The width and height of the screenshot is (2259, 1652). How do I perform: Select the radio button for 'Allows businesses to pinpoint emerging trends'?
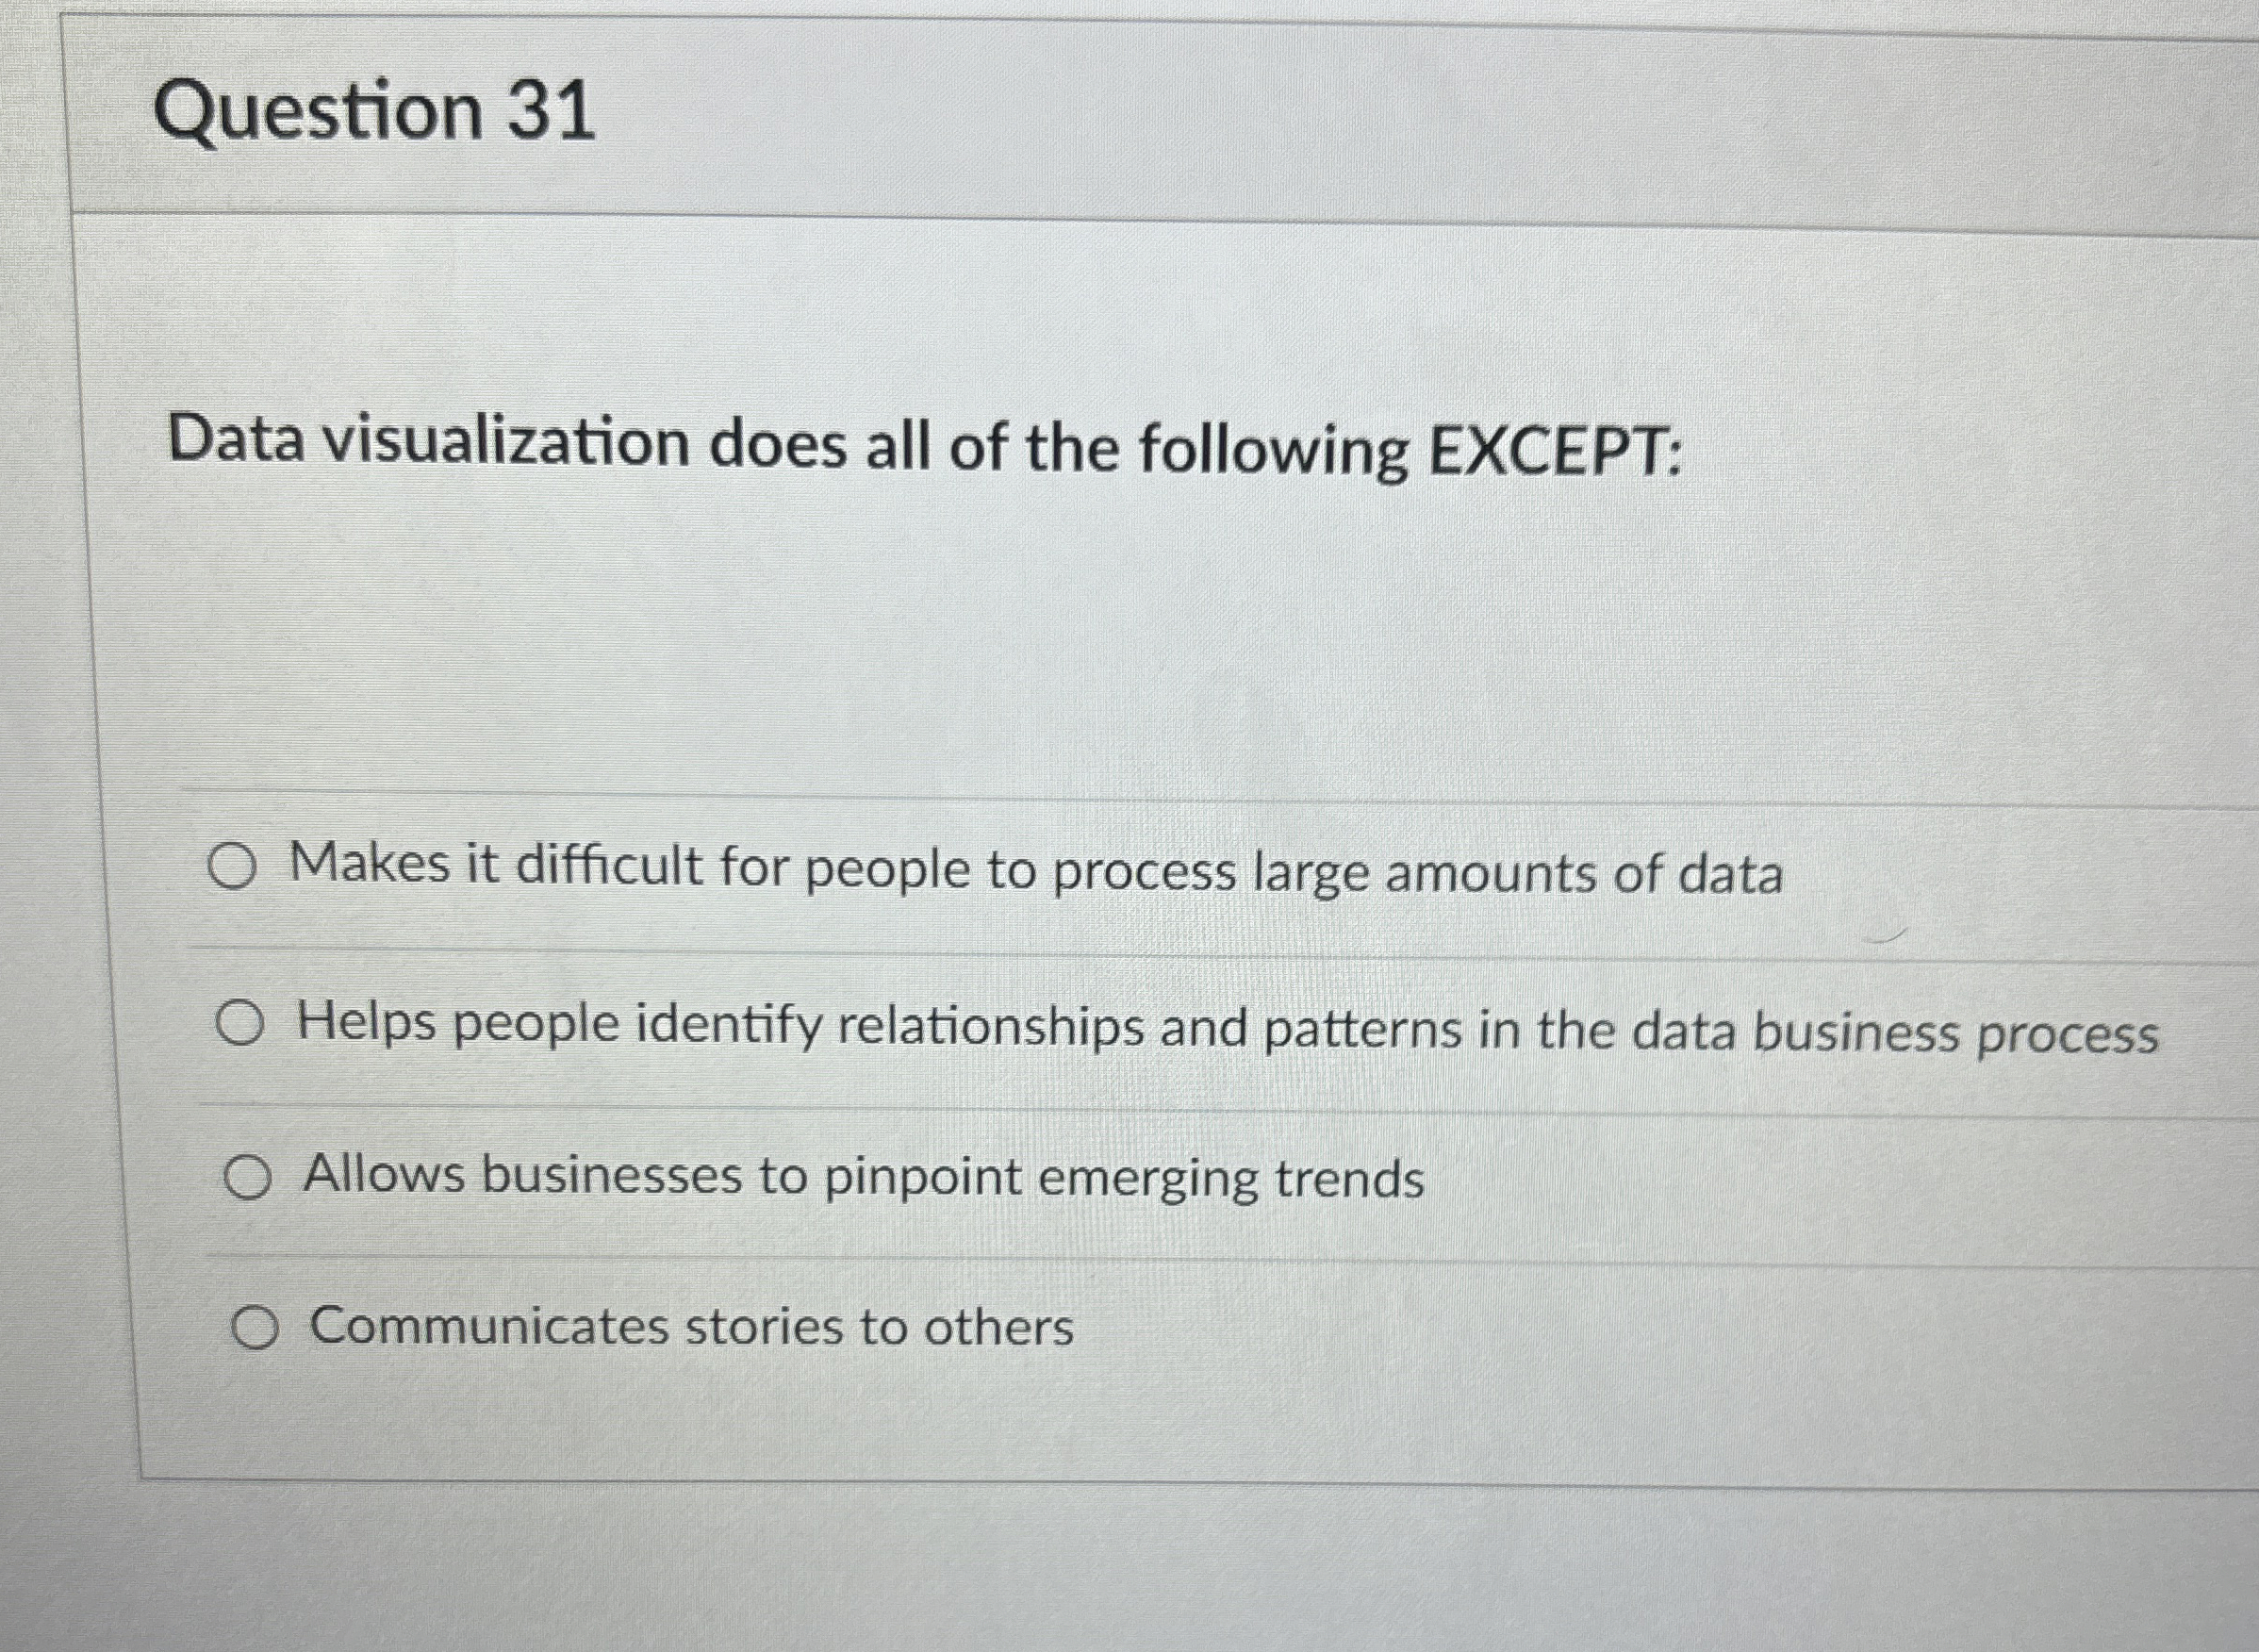pos(248,1179)
